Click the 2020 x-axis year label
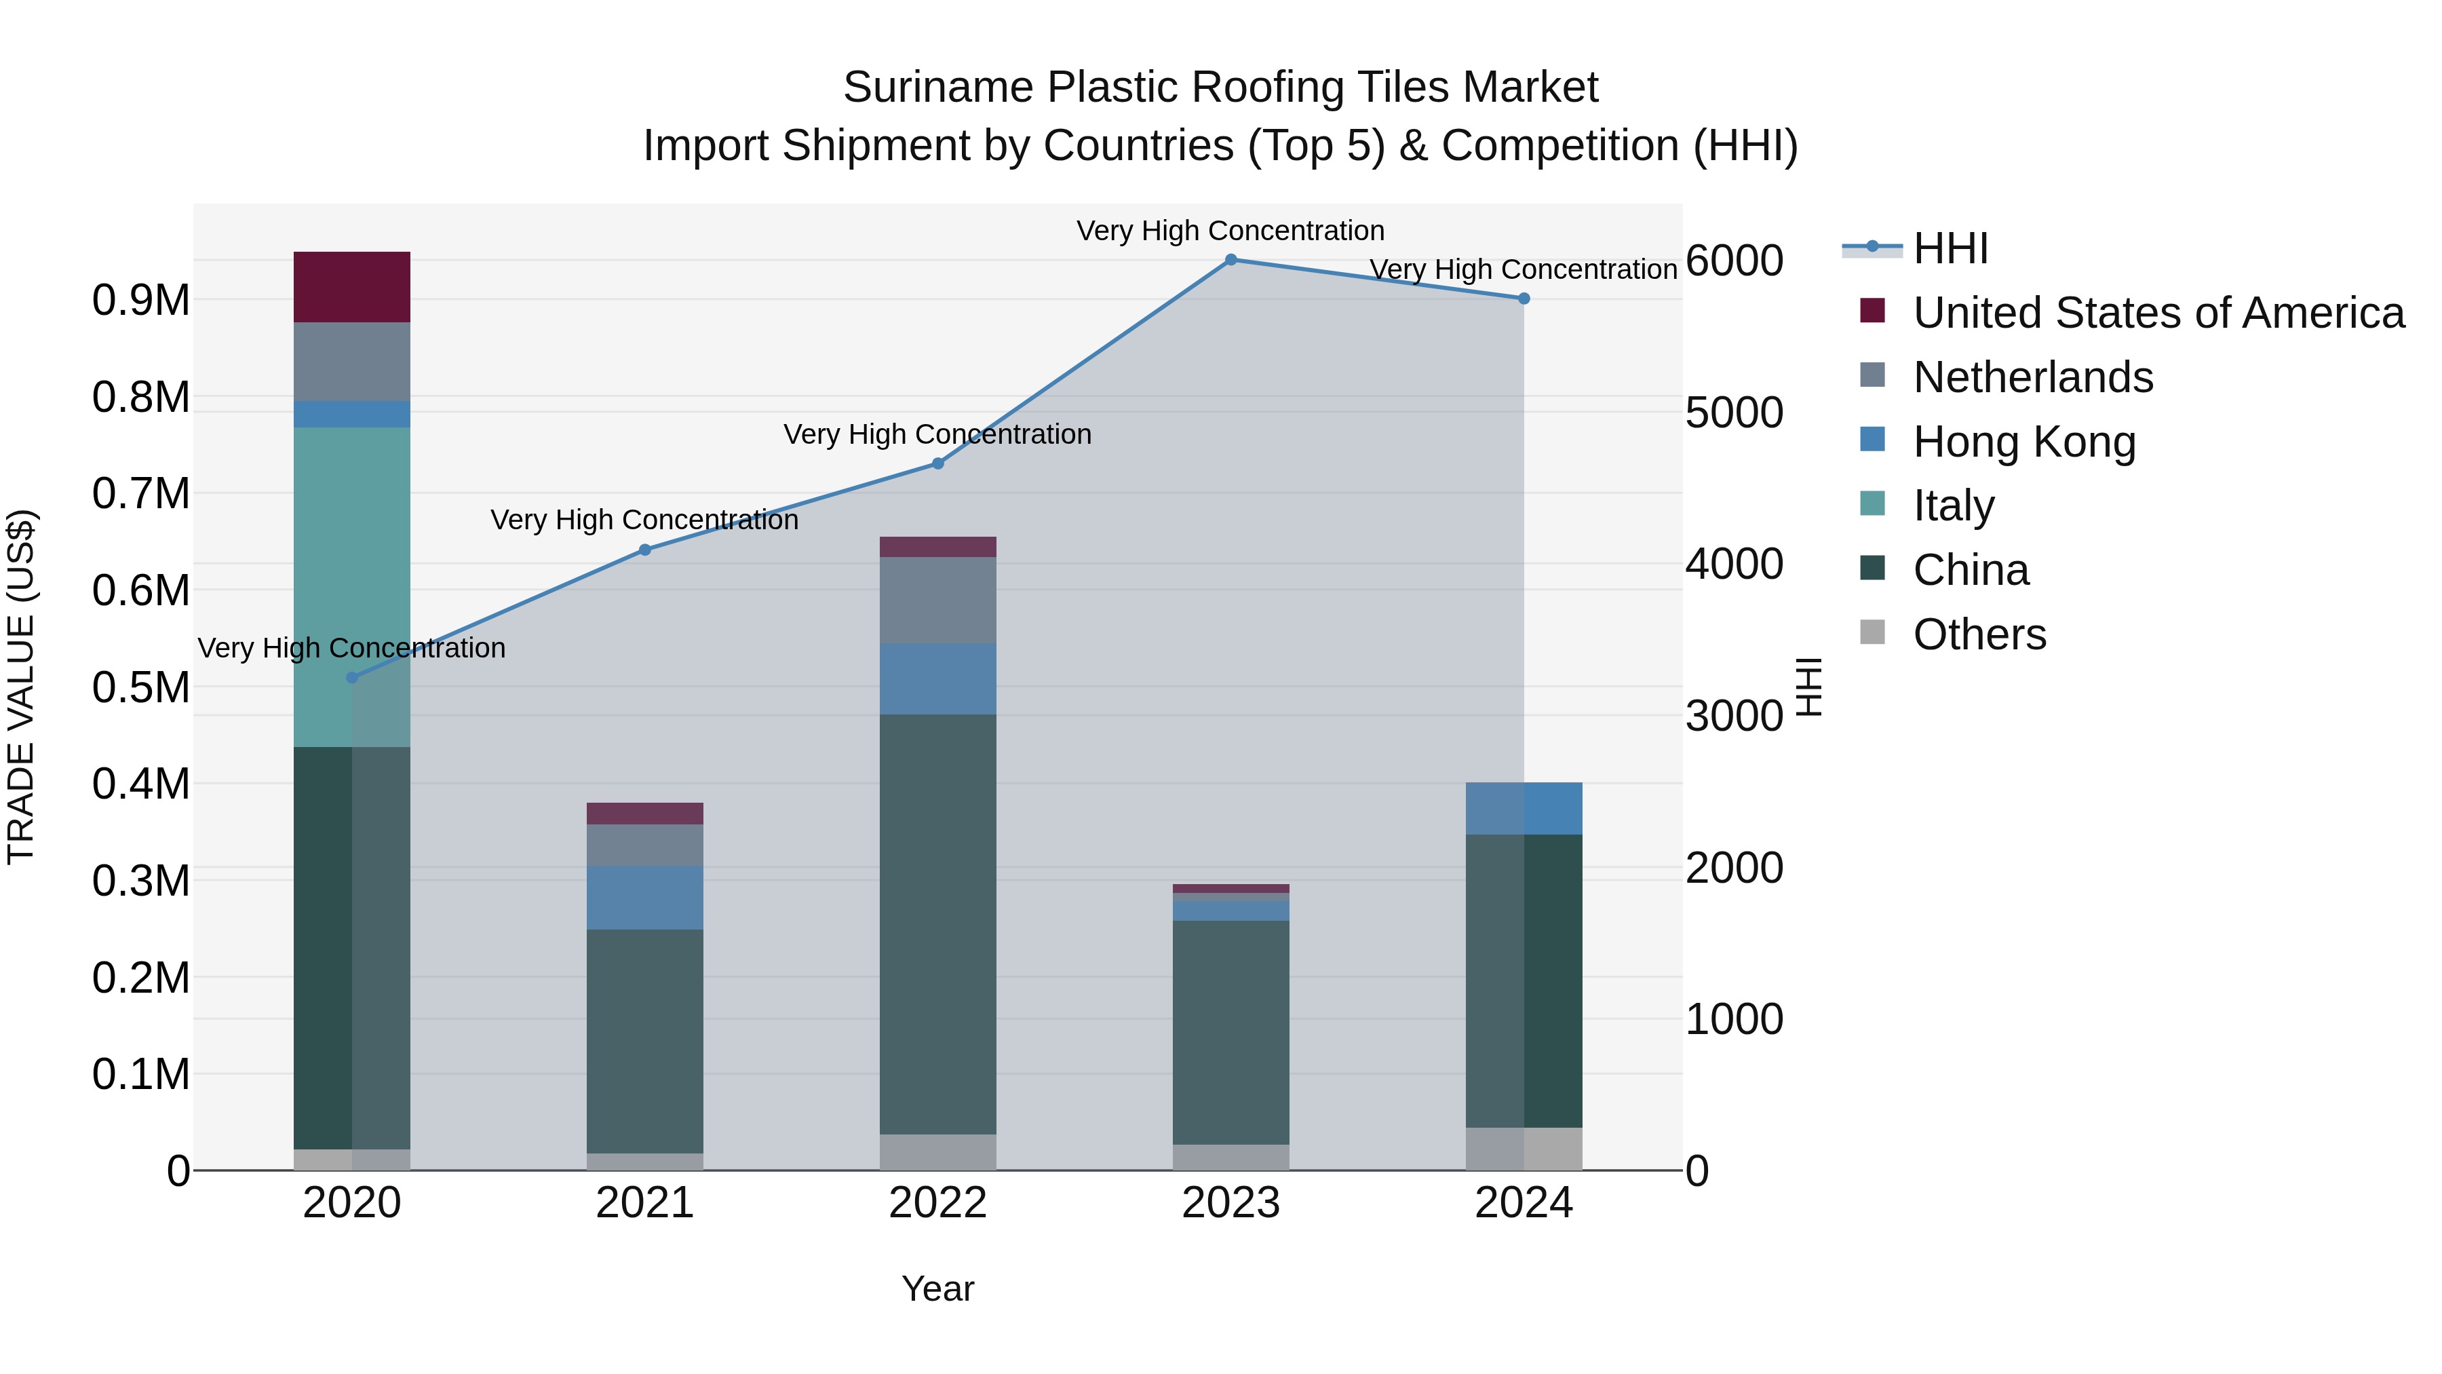This screenshot has width=2442, height=1374. [x=351, y=1203]
